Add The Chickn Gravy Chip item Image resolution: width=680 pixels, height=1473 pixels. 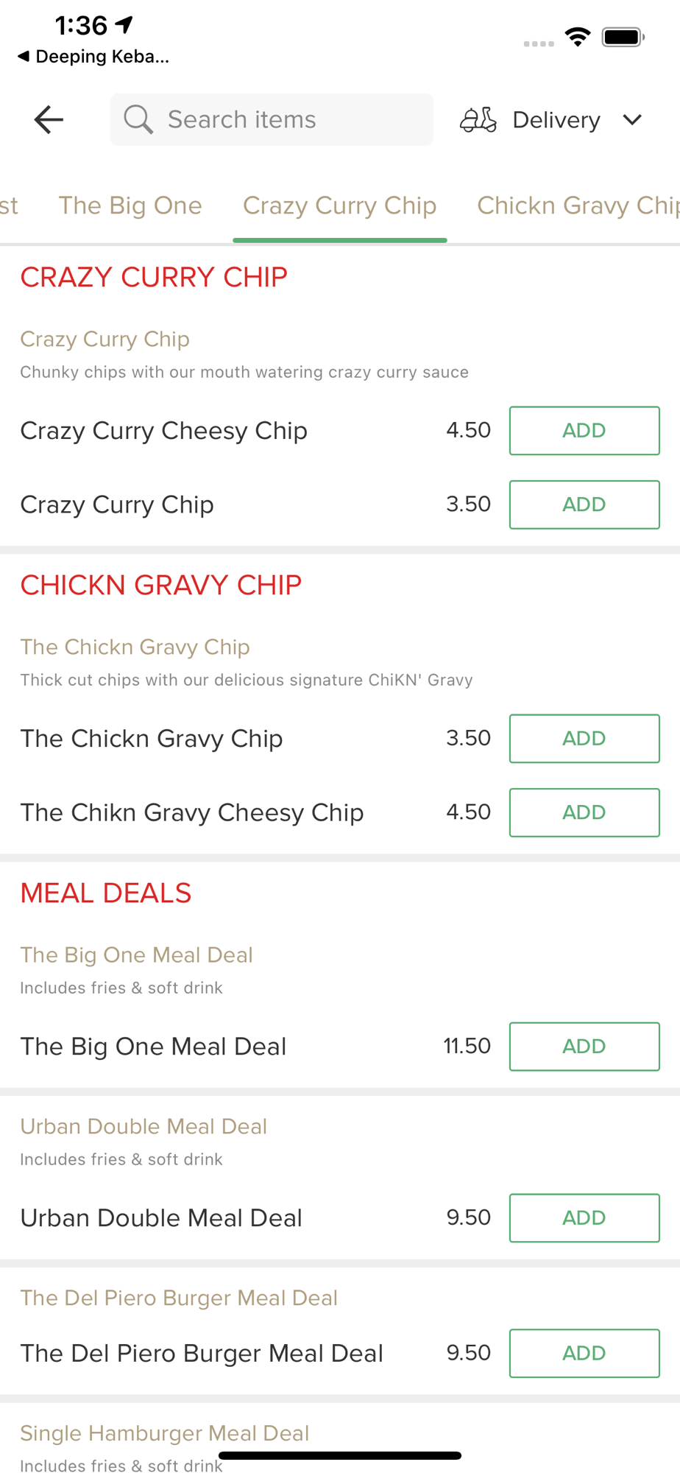click(x=584, y=739)
